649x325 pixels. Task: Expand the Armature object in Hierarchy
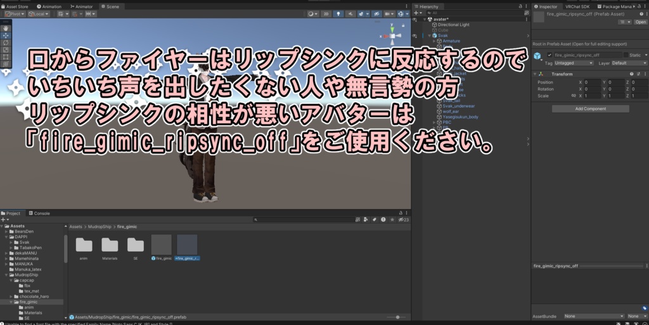434,41
